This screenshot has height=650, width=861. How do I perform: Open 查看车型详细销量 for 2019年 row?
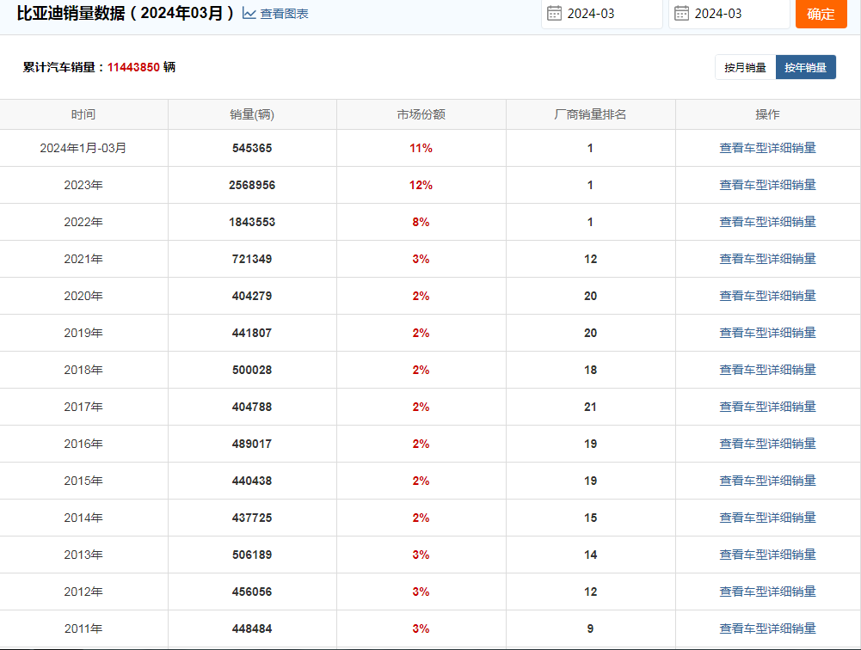(x=767, y=333)
